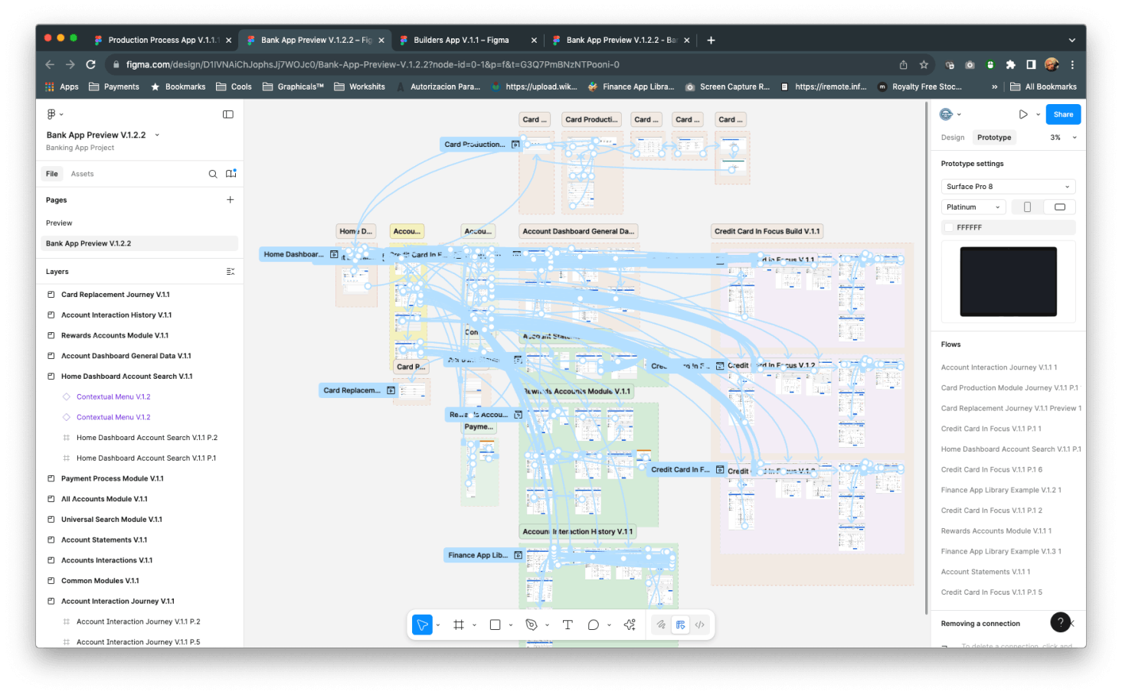Choose the Text tool
Viewport: 1122px width, 695px height.
click(x=568, y=625)
